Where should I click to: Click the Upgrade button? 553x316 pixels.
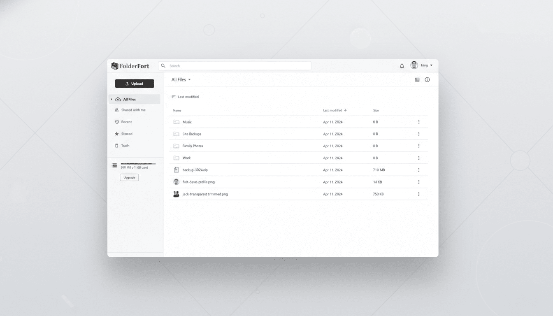click(x=129, y=177)
